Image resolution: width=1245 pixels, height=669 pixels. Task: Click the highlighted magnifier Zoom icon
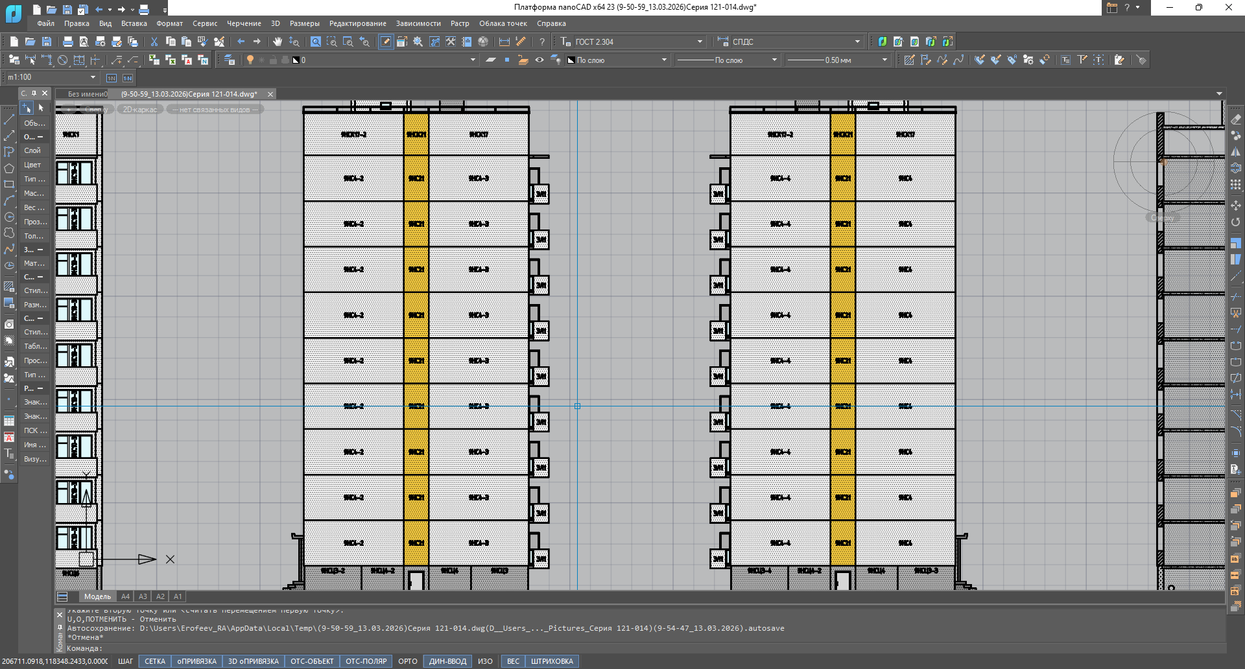click(316, 41)
